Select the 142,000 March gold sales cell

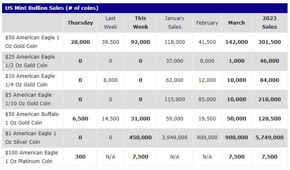coord(237,42)
